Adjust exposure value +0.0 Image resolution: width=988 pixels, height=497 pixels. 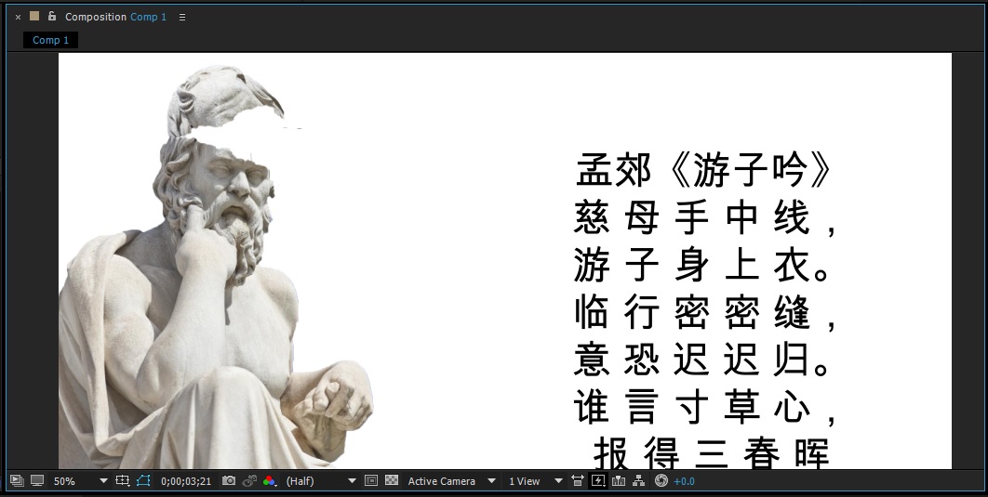click(x=685, y=481)
